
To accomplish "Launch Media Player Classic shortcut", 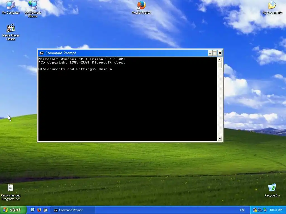I will (11, 32).
